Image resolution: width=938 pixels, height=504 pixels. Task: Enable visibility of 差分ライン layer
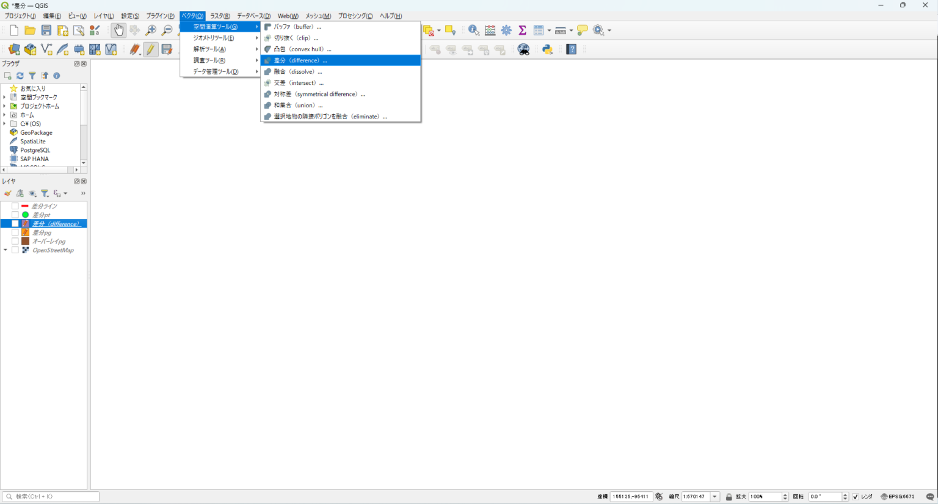click(15, 206)
